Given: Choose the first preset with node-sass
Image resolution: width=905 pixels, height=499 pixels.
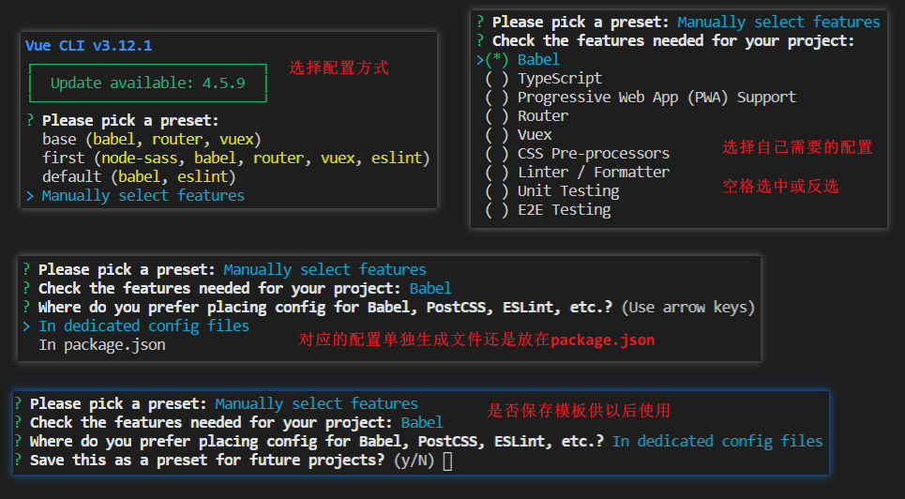Looking at the screenshot, I should pos(234,158).
